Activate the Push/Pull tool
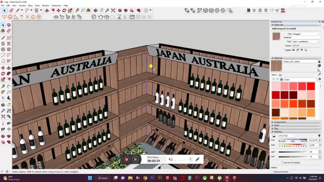The width and height of the screenshot is (324, 182). [x=47, y=10]
